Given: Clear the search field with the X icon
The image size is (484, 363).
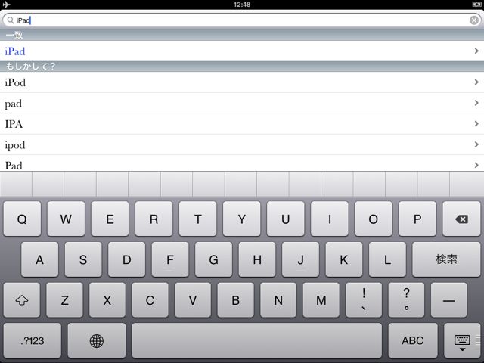Looking at the screenshot, I should point(474,20).
